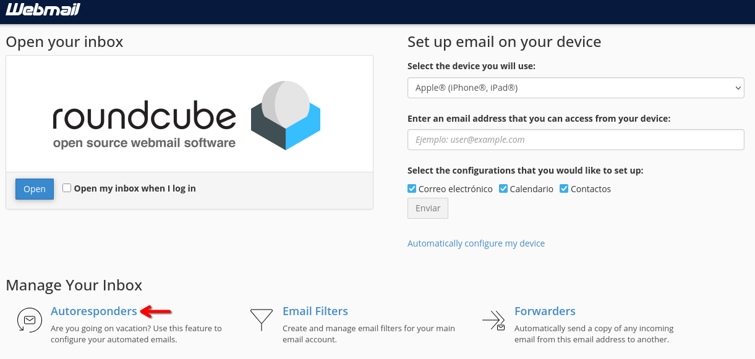
Task: Click the Webmail logo in header
Action: [x=43, y=9]
